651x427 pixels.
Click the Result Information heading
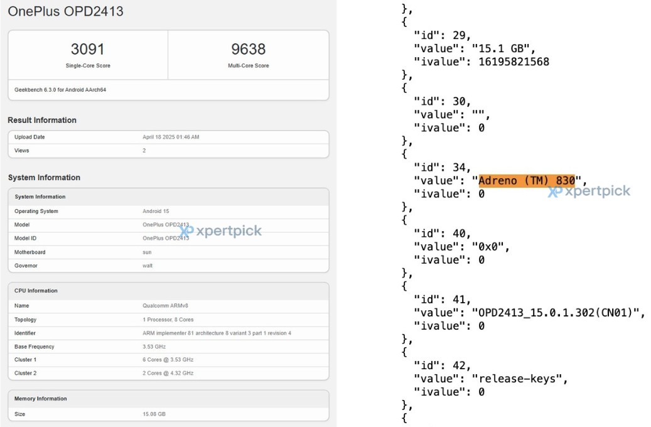42,120
